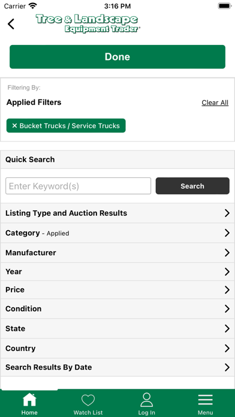Click the Clear All link
The image size is (235, 417).
pos(215,102)
